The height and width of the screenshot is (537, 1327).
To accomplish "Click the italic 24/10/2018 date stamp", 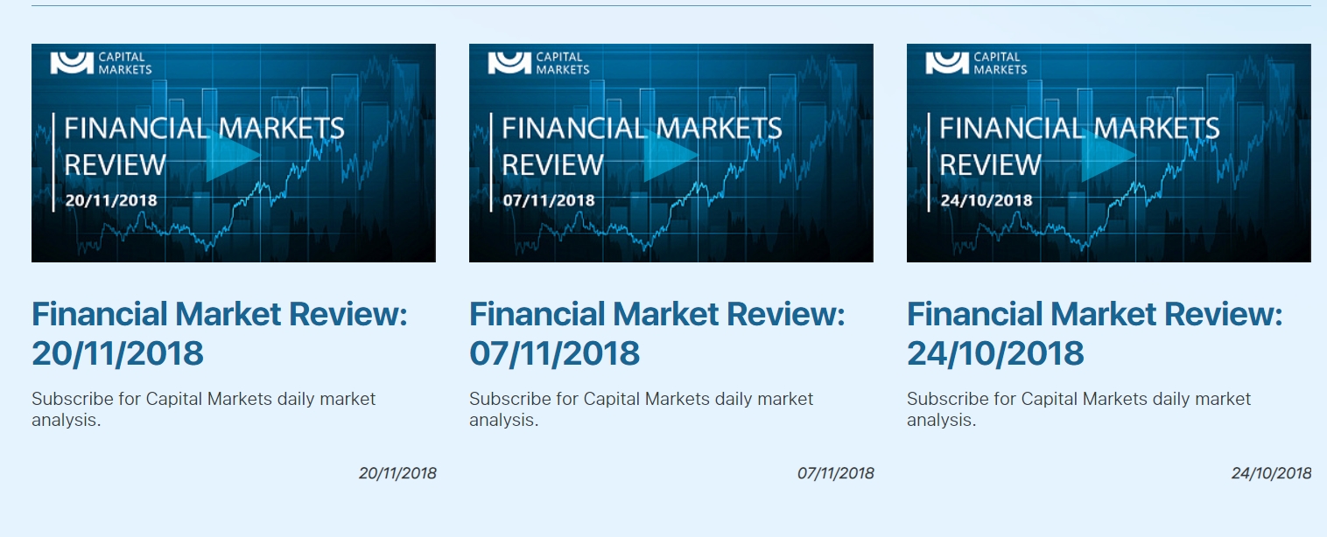I will pos(1272,473).
